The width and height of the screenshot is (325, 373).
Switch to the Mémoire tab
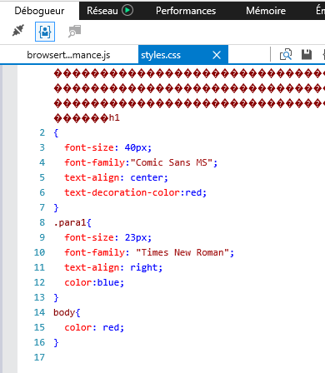(266, 11)
